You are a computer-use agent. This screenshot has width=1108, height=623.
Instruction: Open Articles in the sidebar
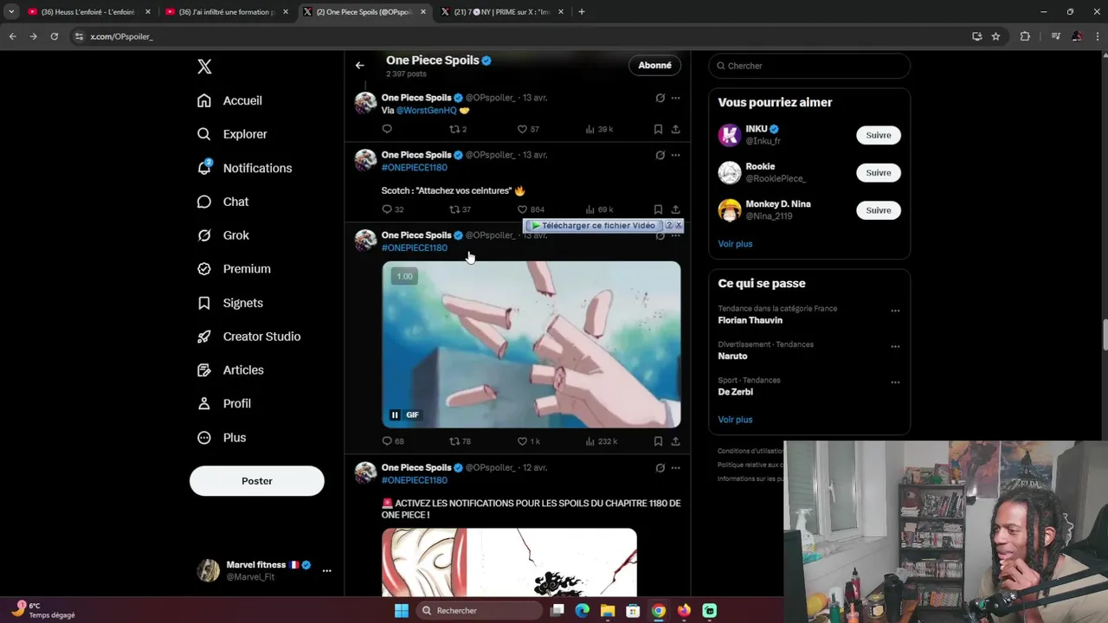tap(230, 370)
